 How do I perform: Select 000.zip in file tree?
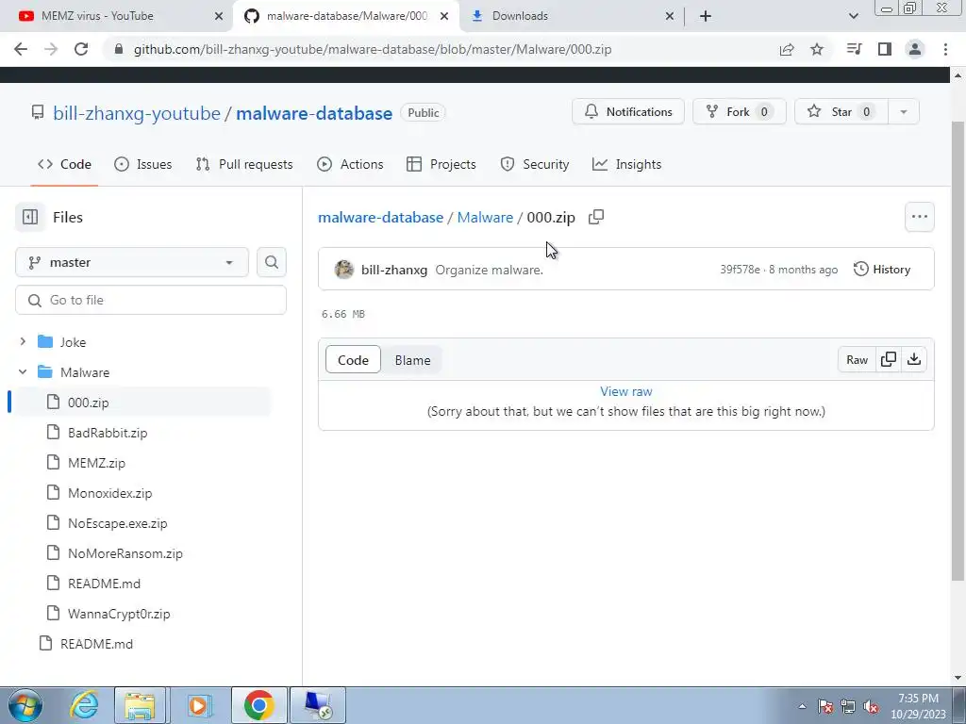142,402
